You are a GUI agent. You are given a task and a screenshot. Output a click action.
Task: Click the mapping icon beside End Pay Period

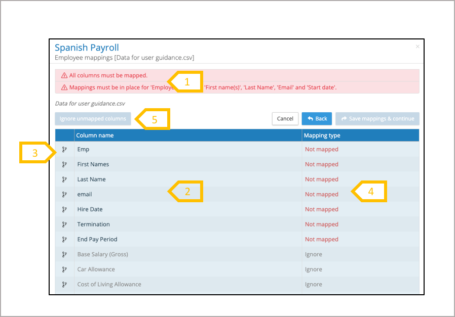(64, 239)
